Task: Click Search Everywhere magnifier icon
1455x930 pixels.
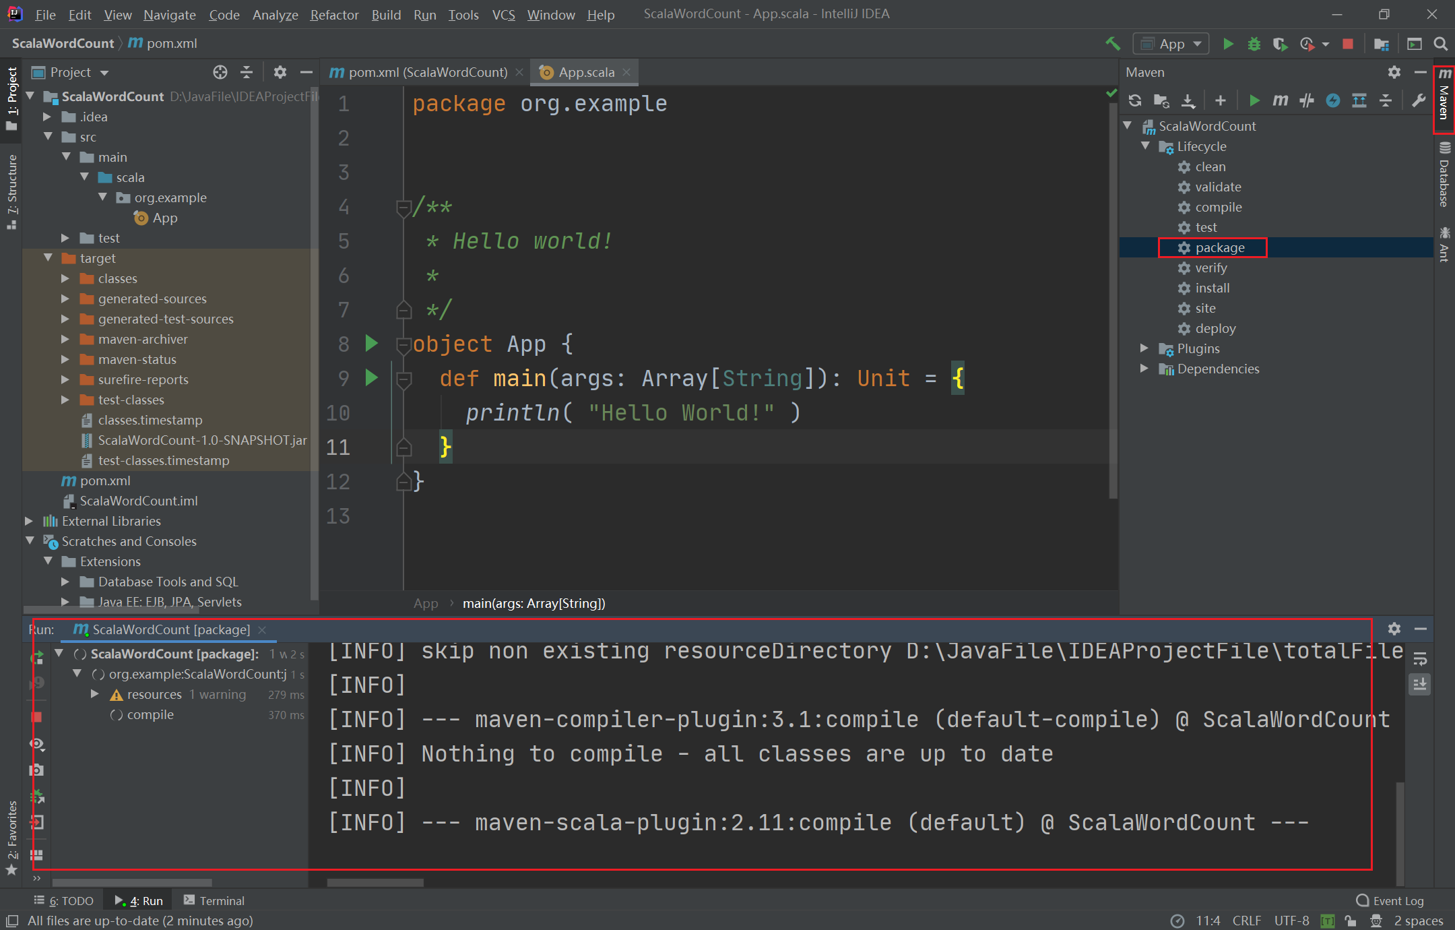Action: click(1441, 44)
